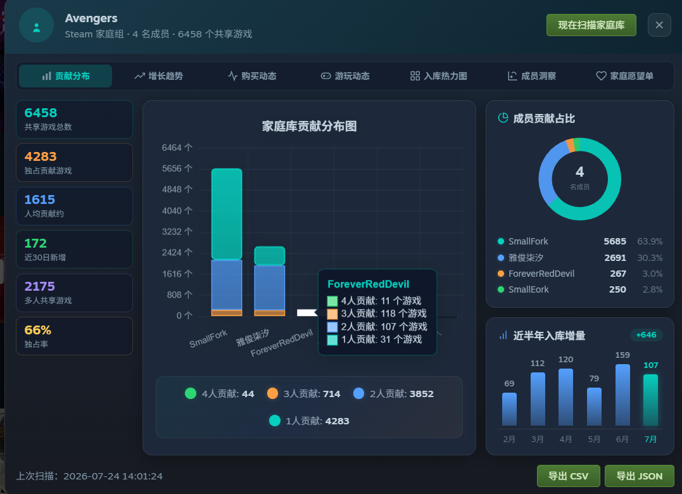The image size is (682, 494).
Task: Toggle the 1人贡献 legend dot
Action: click(274, 421)
